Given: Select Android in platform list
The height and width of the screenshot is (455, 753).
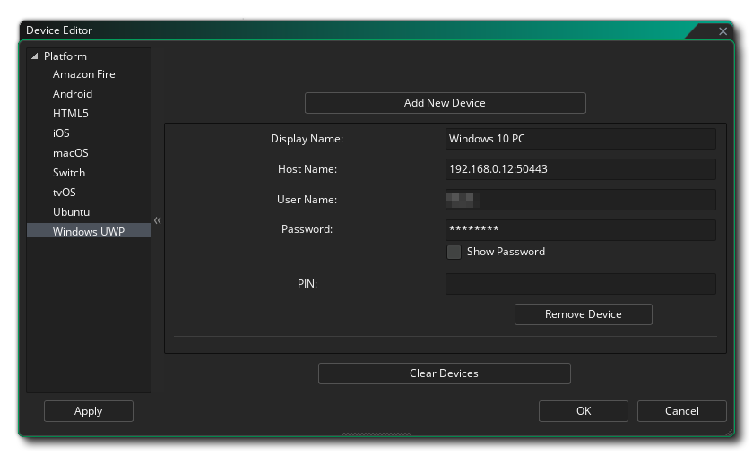Looking at the screenshot, I should pos(73,94).
